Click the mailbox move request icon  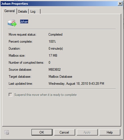pos(12,23)
